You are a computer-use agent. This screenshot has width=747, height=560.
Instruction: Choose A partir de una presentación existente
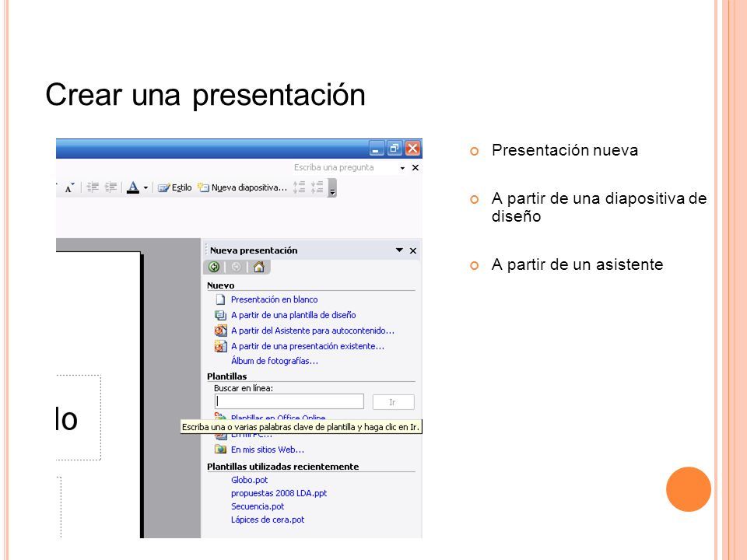[x=307, y=346]
